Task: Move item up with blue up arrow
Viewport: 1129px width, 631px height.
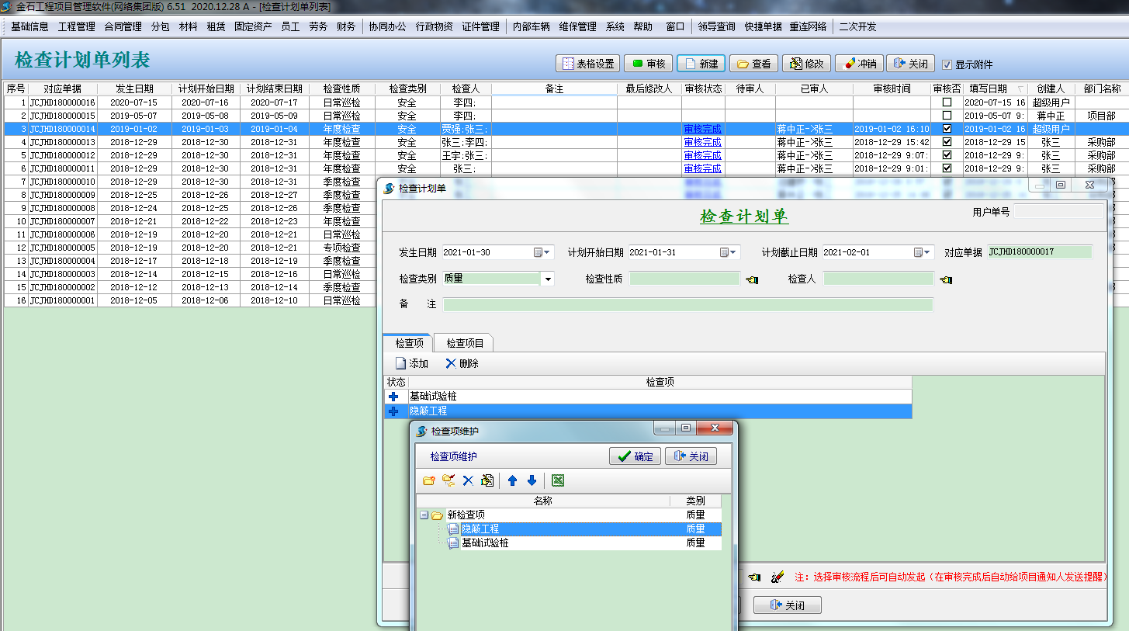Action: pos(512,481)
